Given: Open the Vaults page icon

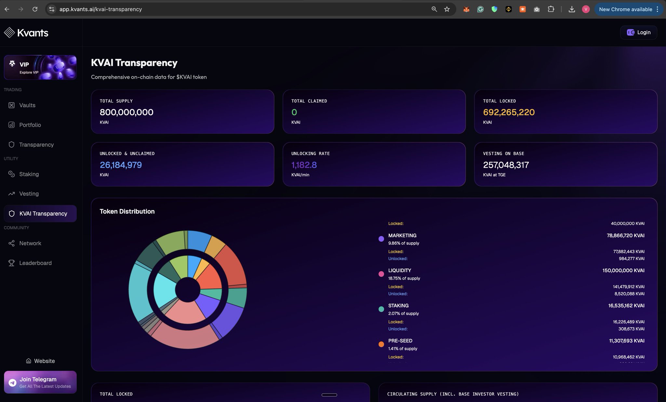Looking at the screenshot, I should coord(11,105).
